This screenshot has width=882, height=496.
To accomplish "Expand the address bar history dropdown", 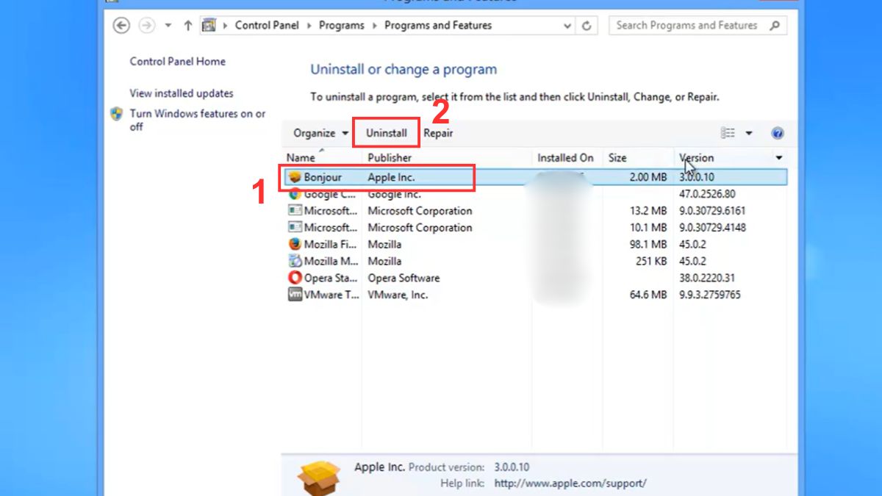I will click(567, 26).
